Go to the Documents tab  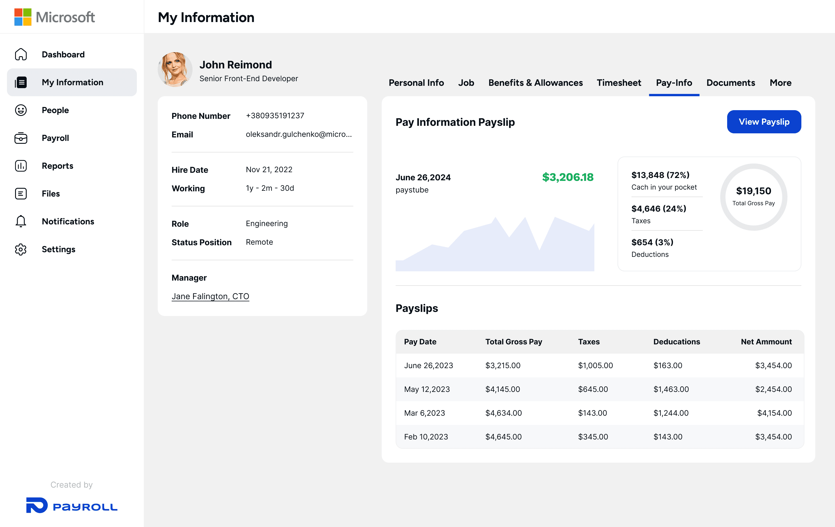(731, 83)
